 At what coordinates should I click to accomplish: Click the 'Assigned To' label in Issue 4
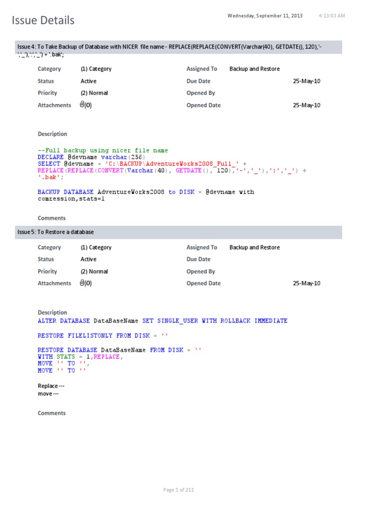pyautogui.click(x=202, y=68)
